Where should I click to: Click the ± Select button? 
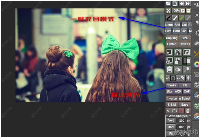click(185, 99)
